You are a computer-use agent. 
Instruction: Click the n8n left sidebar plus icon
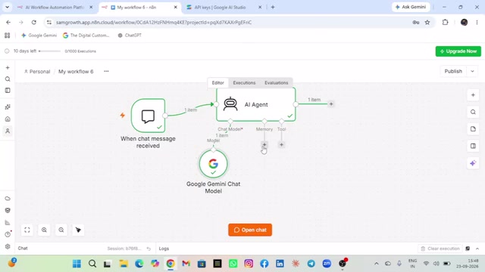point(8,67)
